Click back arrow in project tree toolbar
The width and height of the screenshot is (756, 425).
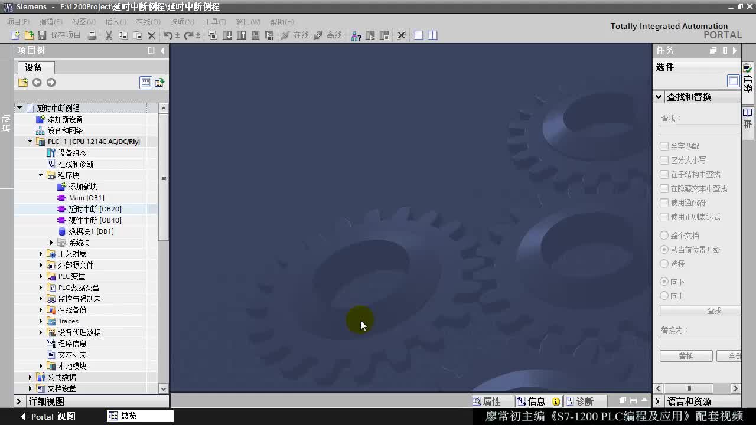37,82
